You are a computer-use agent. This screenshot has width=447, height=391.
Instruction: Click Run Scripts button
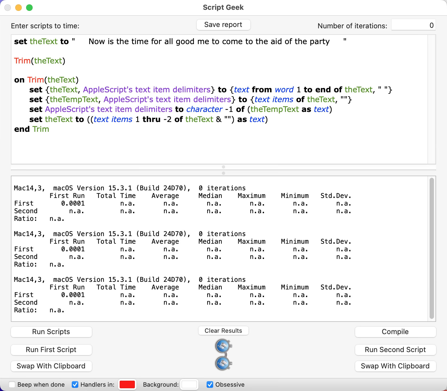[51, 332]
